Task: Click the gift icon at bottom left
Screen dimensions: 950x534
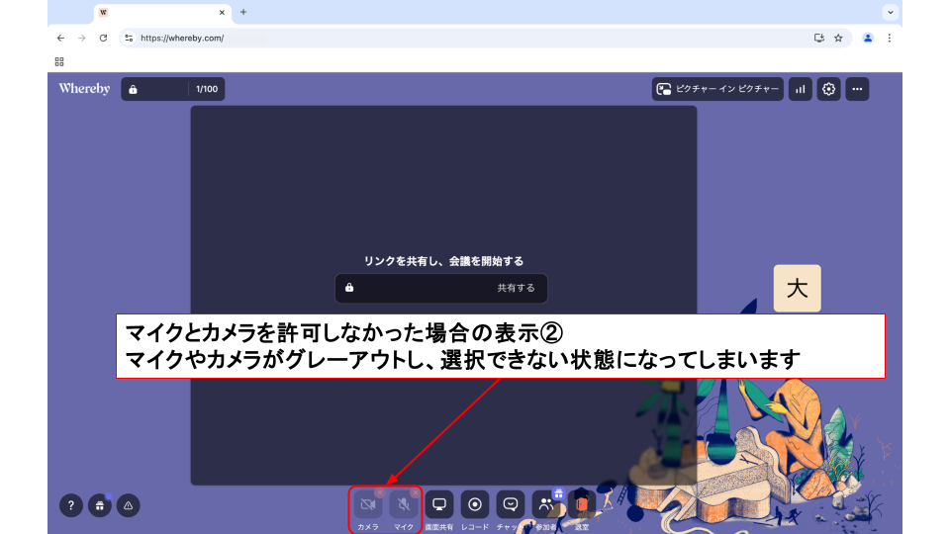Action: (x=99, y=505)
